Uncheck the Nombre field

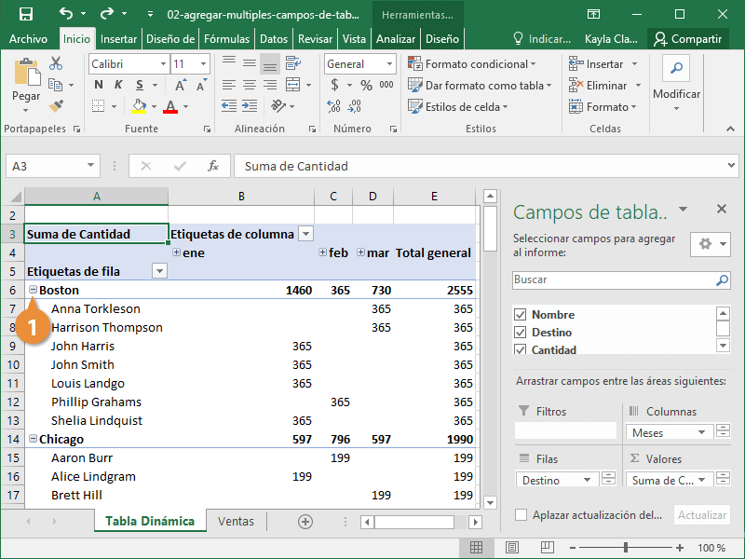point(521,315)
